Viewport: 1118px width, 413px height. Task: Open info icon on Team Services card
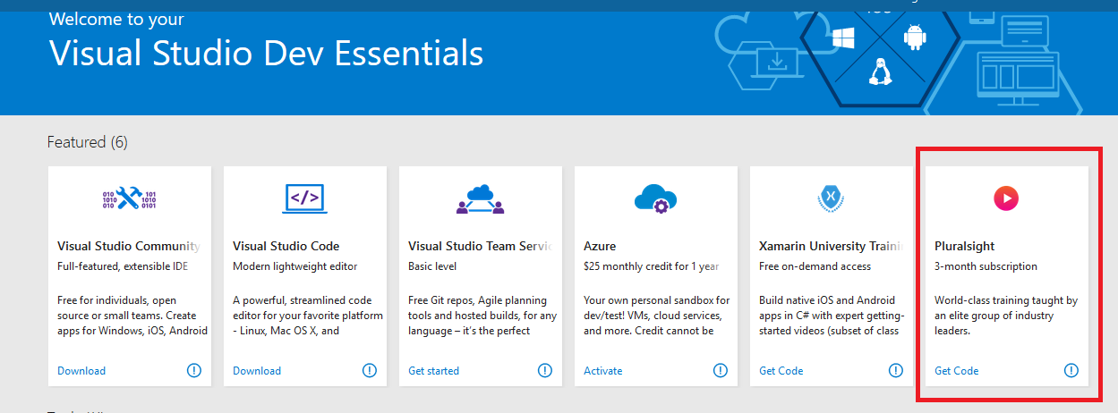(545, 370)
